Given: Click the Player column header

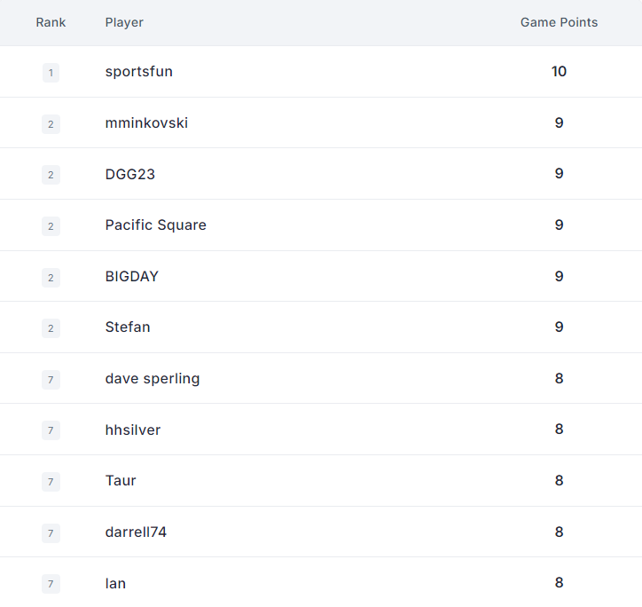Looking at the screenshot, I should point(124,22).
